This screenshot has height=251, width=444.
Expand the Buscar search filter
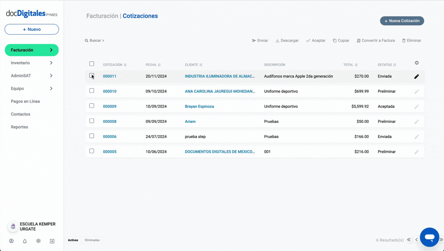click(94, 40)
